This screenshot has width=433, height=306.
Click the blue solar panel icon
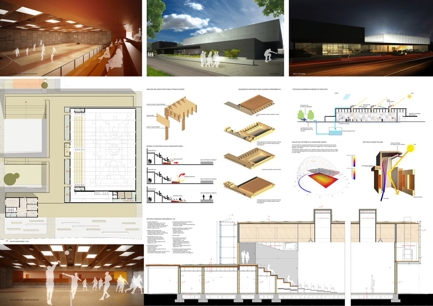click(x=347, y=97)
